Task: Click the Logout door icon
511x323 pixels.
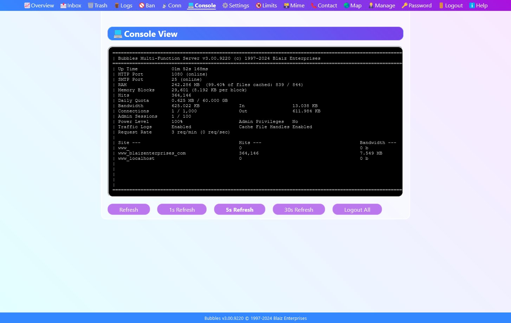Action: point(441,6)
